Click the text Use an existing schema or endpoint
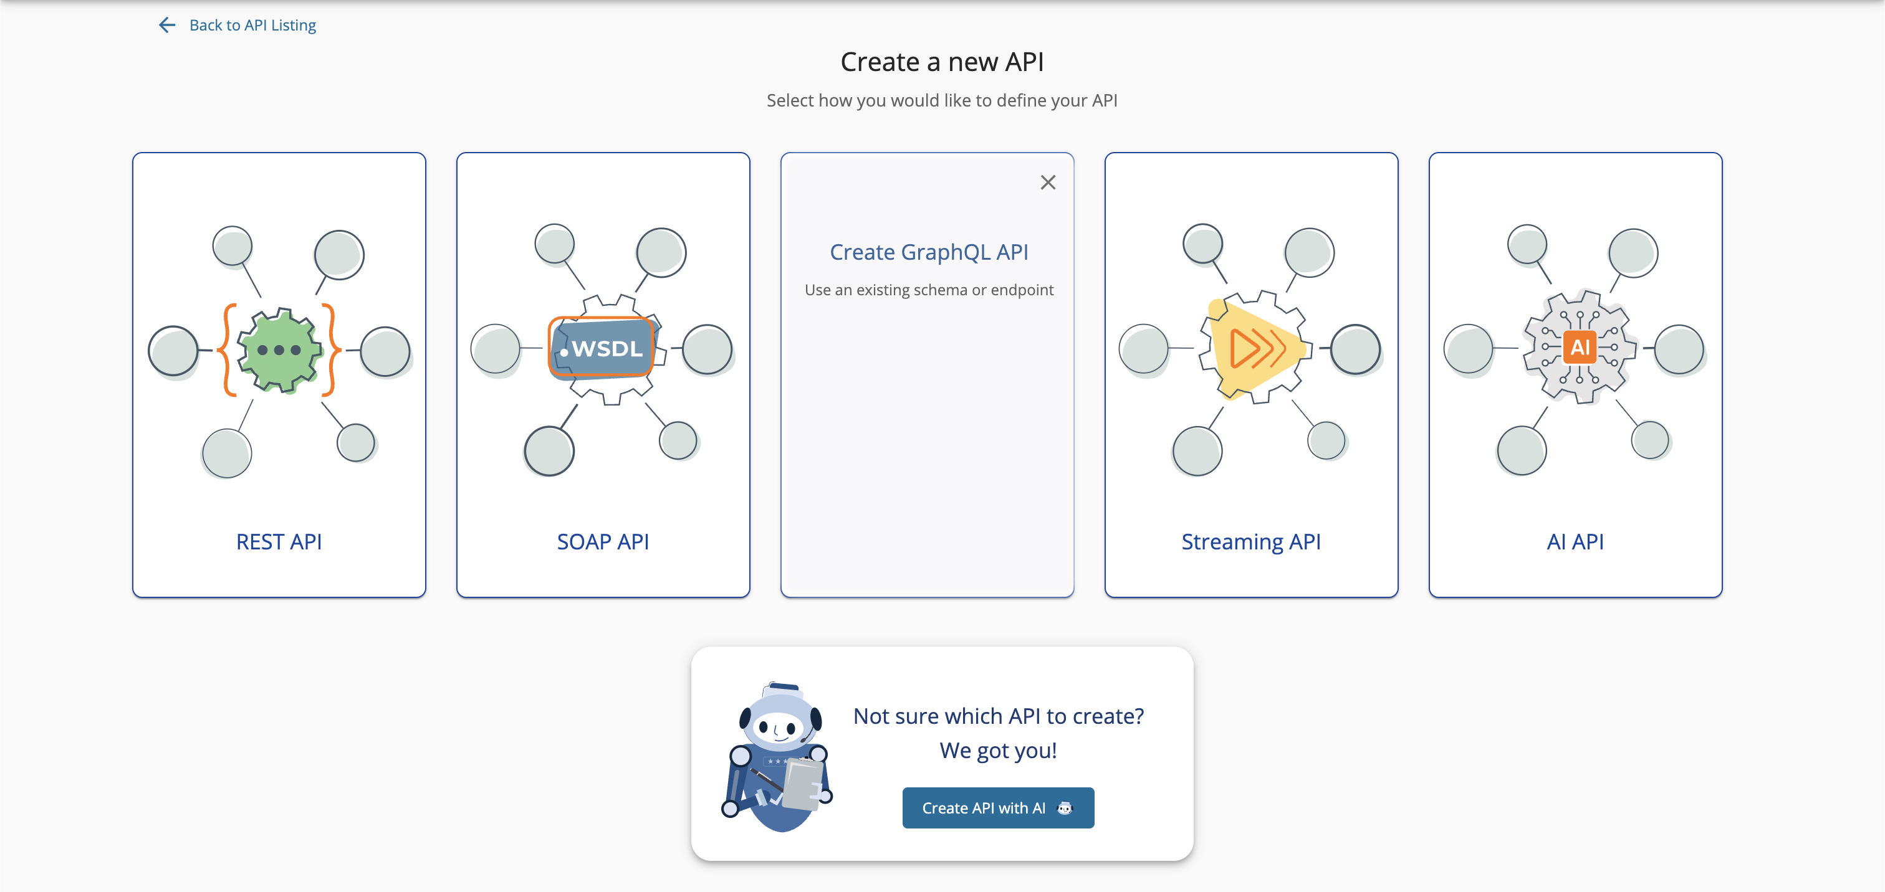 coord(928,290)
